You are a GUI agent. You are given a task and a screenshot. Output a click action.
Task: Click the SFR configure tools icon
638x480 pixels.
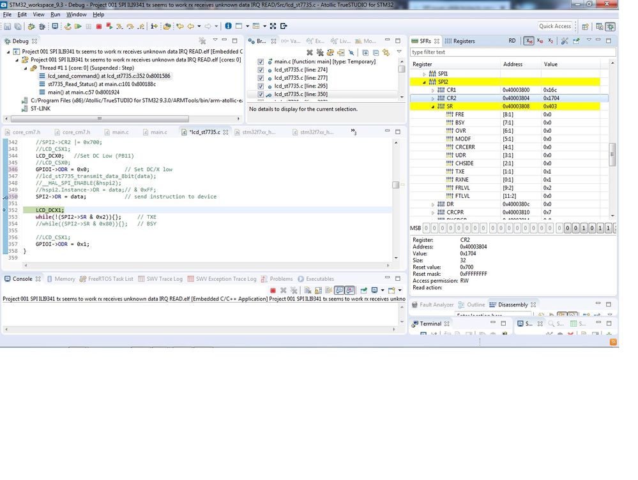[565, 41]
